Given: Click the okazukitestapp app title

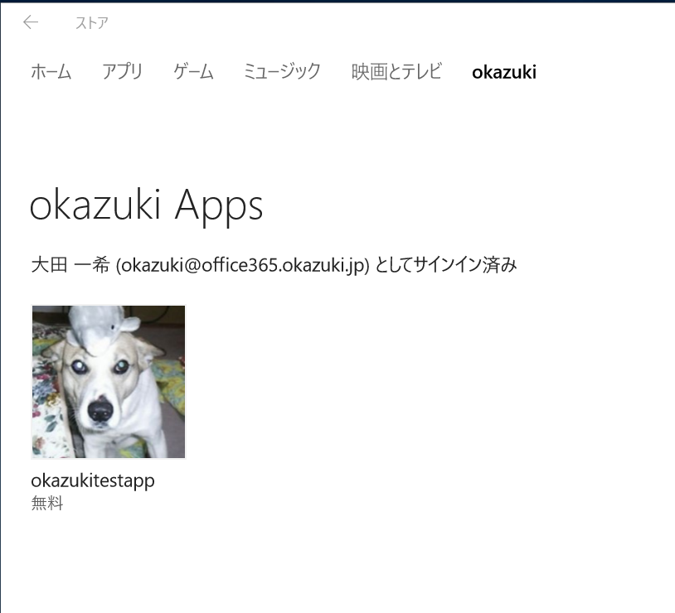Looking at the screenshot, I should coord(92,480).
